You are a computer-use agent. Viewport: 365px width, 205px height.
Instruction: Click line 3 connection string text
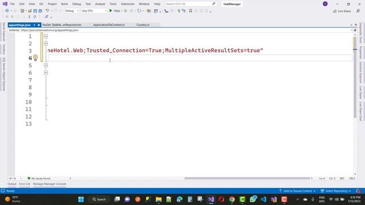[155, 51]
